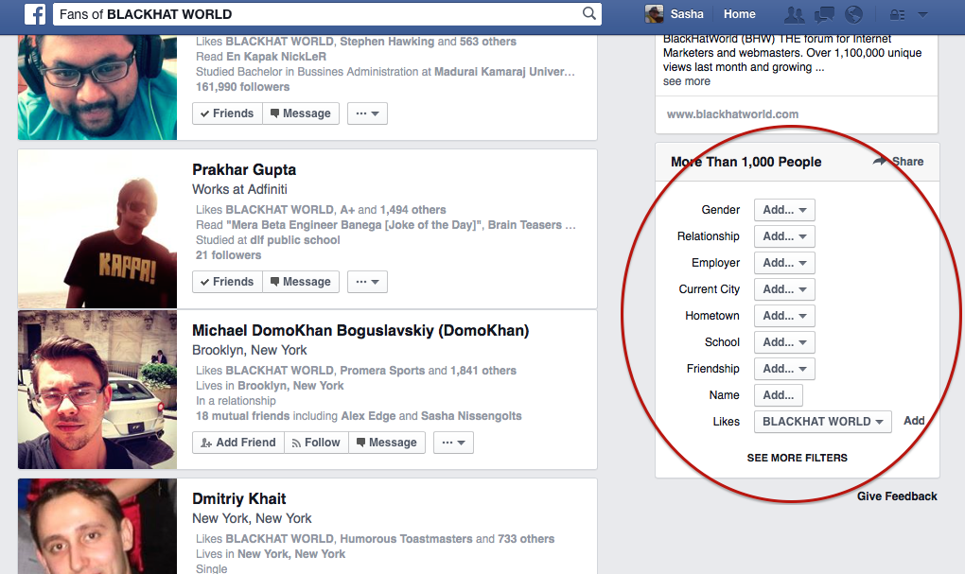965x574 pixels.
Task: Click Michael DomoKhan's profile photo
Action: (97, 390)
